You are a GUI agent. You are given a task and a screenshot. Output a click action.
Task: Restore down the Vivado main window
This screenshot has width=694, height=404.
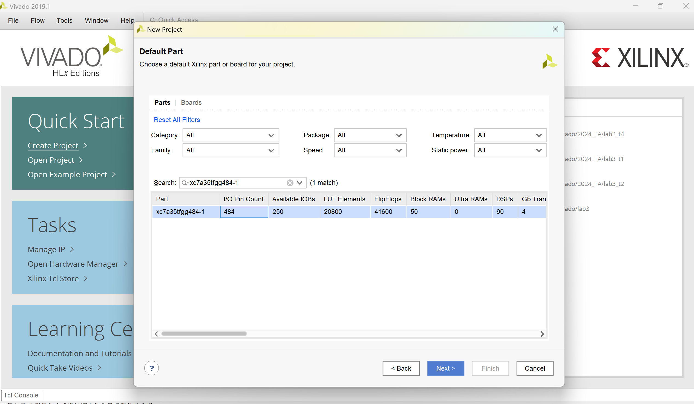(660, 6)
